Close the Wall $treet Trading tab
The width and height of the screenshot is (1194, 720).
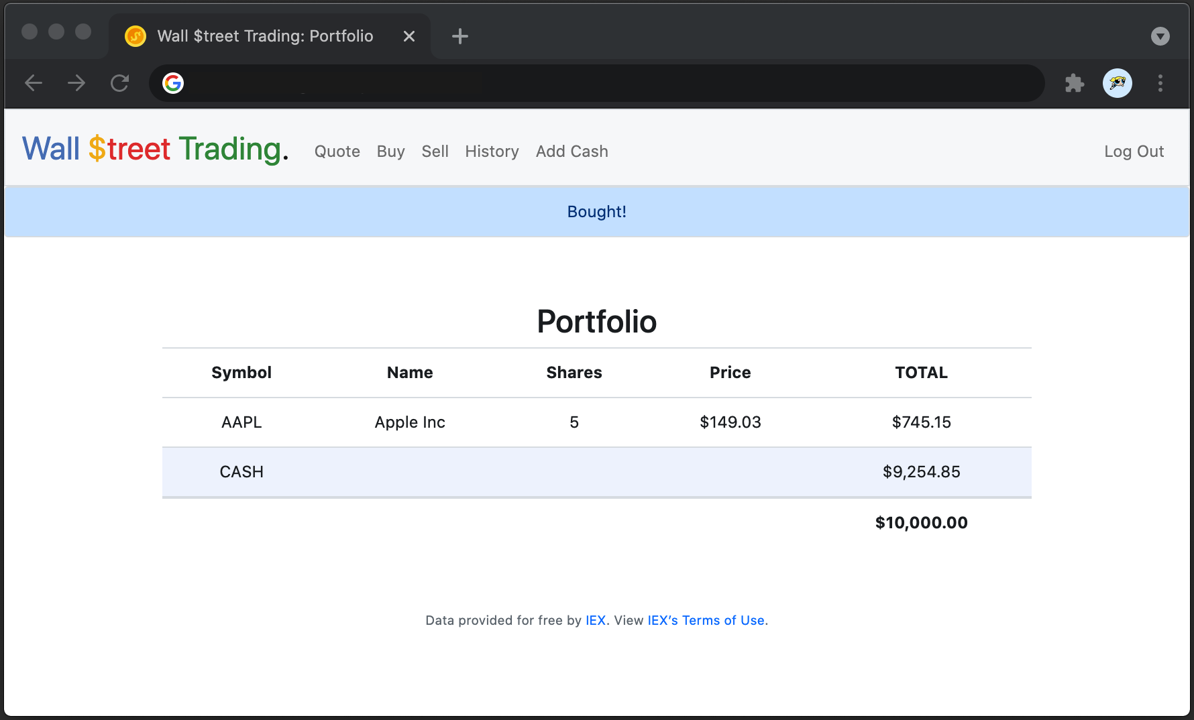coord(409,36)
